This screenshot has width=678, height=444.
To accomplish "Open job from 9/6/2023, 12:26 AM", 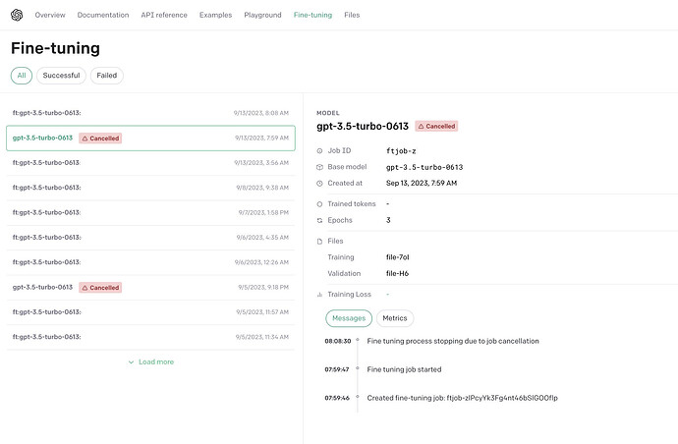I will [150, 262].
